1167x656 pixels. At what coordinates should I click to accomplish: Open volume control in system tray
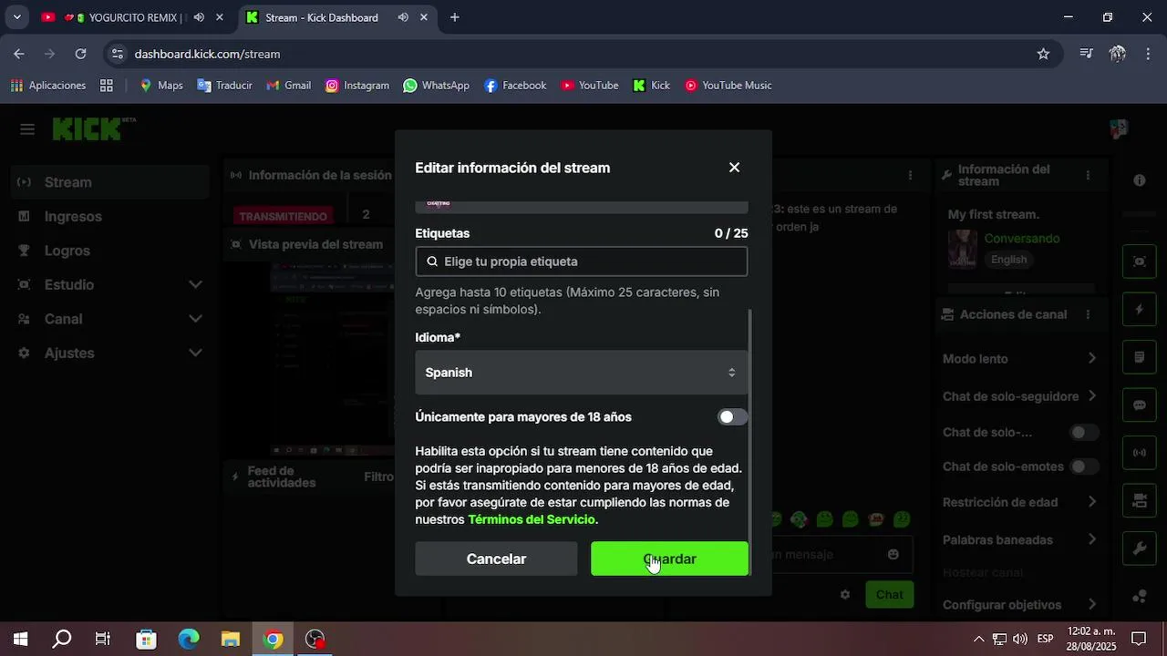coord(1020,639)
